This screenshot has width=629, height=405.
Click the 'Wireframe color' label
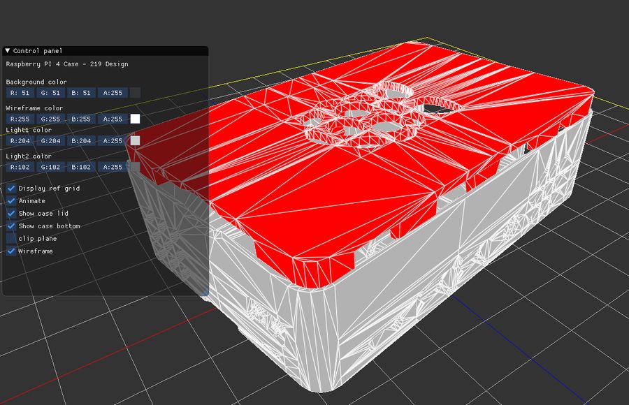point(34,108)
